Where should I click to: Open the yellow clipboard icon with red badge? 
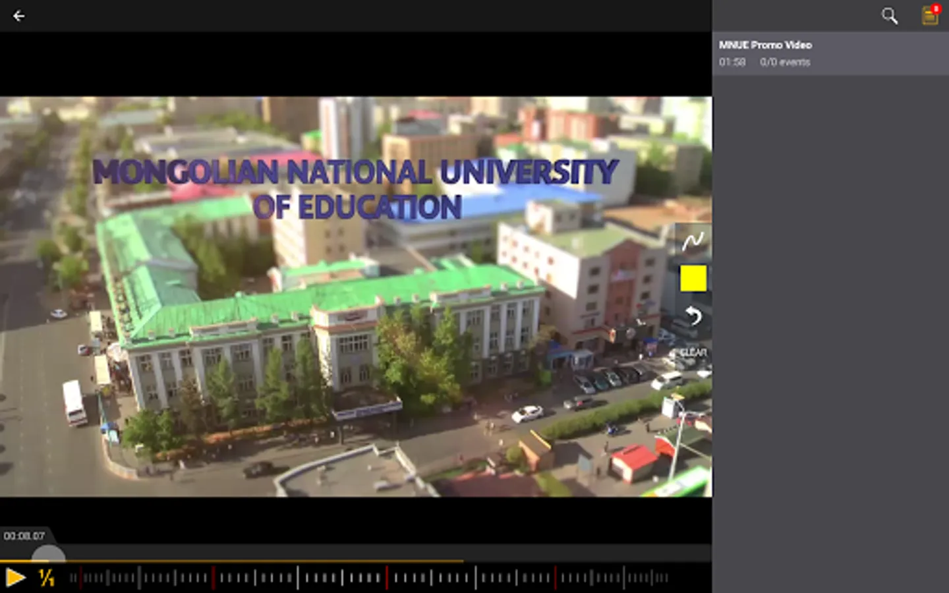(931, 14)
